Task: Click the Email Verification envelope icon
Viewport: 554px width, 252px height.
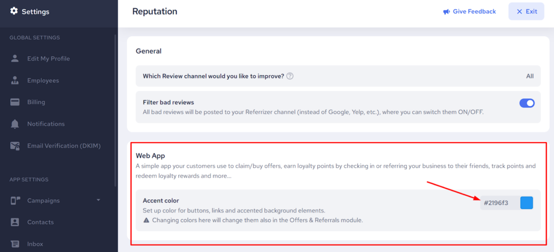Action: tap(15, 146)
